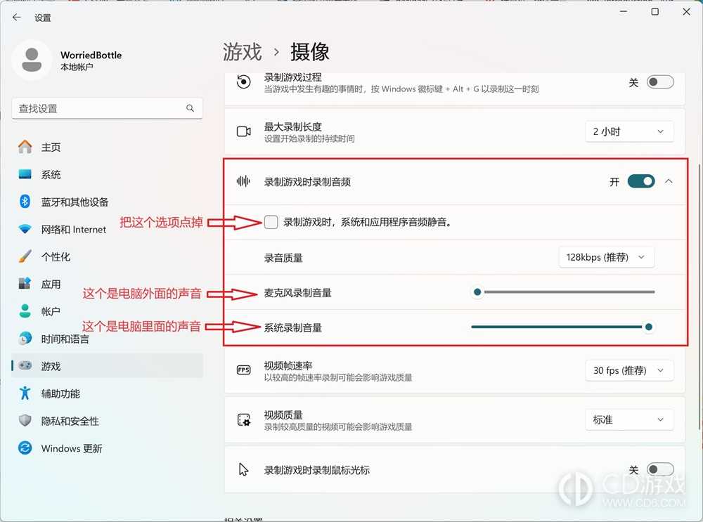Open 网络和 Internet settings
The height and width of the screenshot is (522, 703).
click(x=73, y=229)
